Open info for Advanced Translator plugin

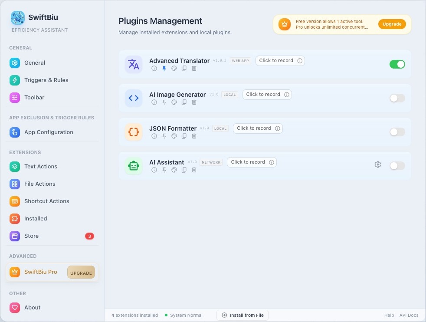coord(154,69)
